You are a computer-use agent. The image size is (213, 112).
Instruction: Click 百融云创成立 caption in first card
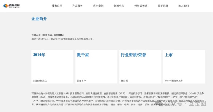40,81
